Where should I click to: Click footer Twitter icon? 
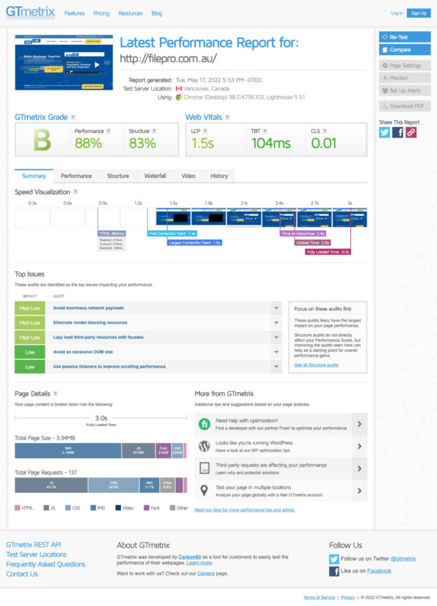point(334,559)
